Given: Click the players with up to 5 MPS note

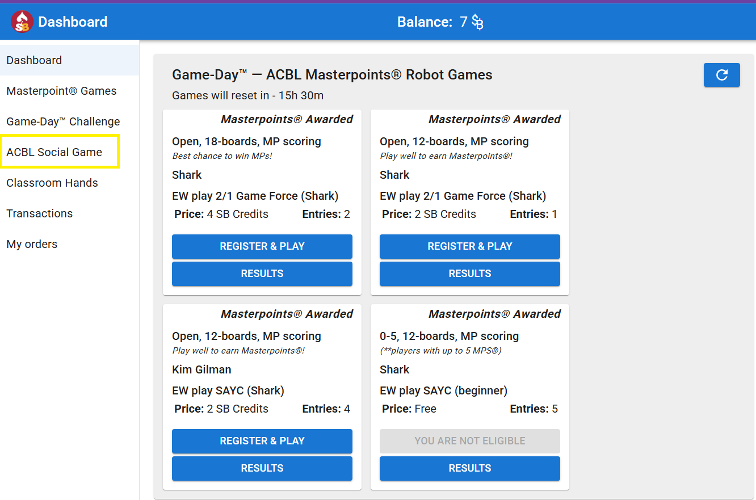Looking at the screenshot, I should coord(440,351).
